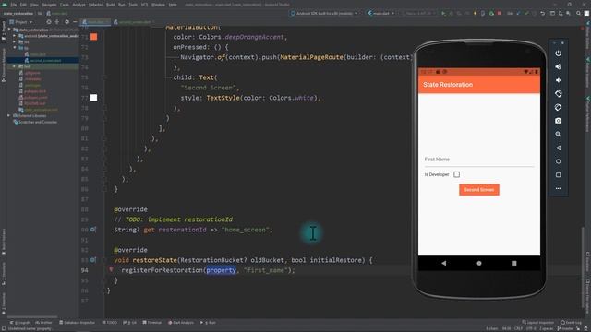Click the Undo arrow in the toolbar
The image size is (591, 332).
tap(542, 13)
